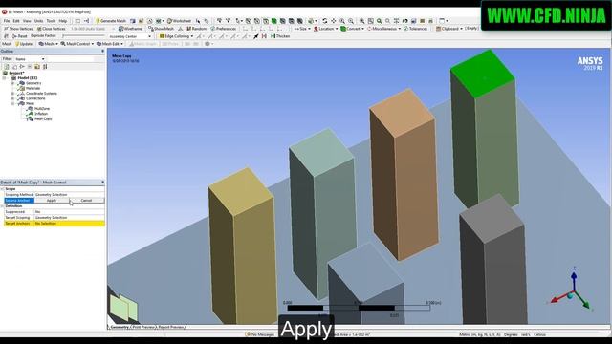Screen dimensions: 612x344
Task: Switch to the Print Preview tab
Action: (143, 327)
